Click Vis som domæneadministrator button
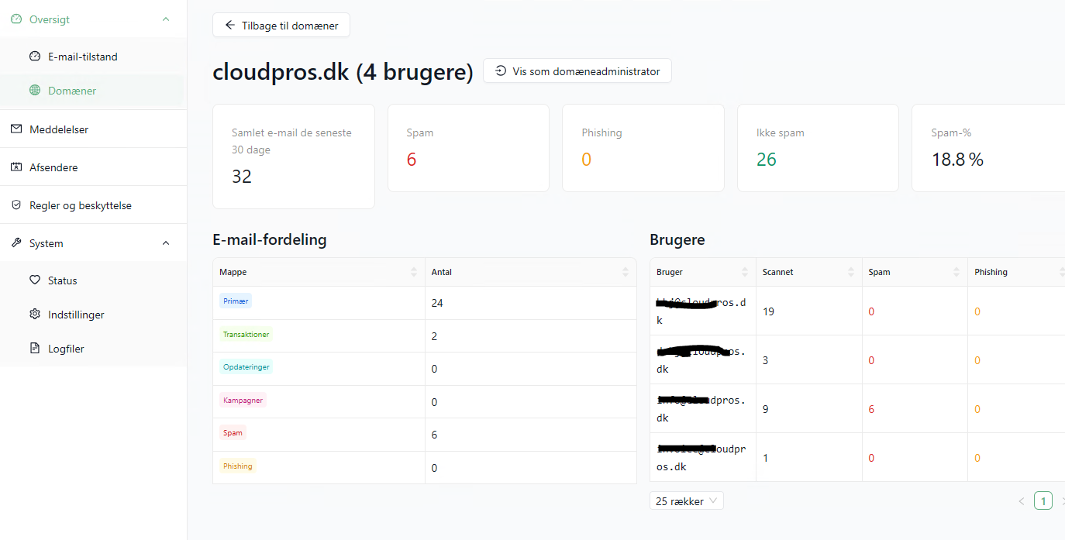1065x540 pixels. click(x=577, y=71)
